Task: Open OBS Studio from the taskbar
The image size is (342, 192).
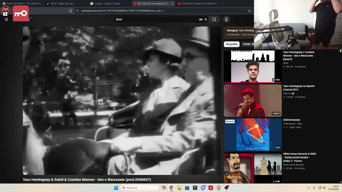Action: tap(227, 188)
